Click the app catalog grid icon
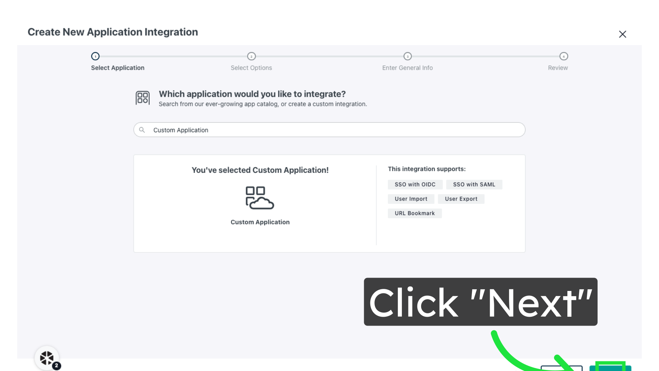Screen dimensions: 659x371 tap(142, 98)
